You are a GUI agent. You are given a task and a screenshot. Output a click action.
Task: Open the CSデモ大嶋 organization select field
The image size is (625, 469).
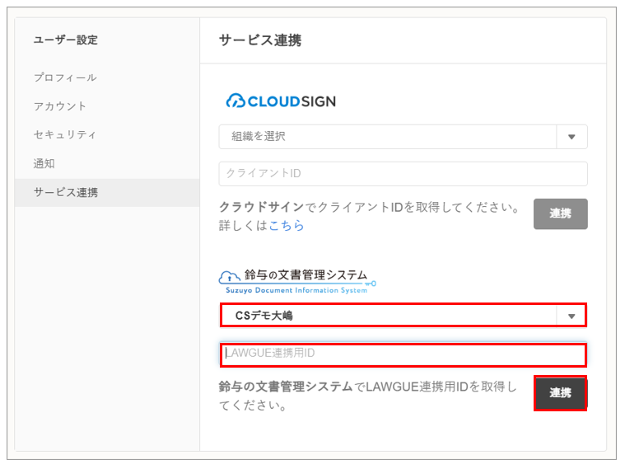[x=388, y=315]
